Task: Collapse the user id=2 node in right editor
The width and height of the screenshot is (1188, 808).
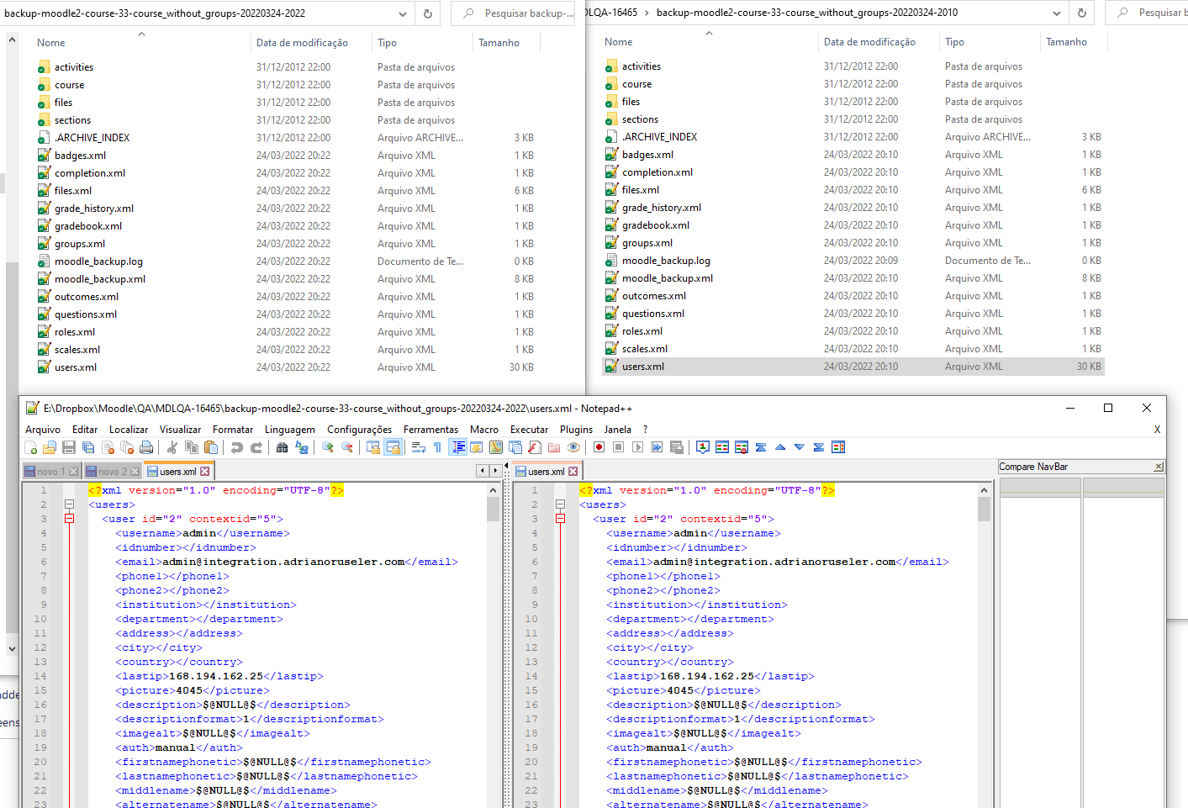Action: coord(560,519)
